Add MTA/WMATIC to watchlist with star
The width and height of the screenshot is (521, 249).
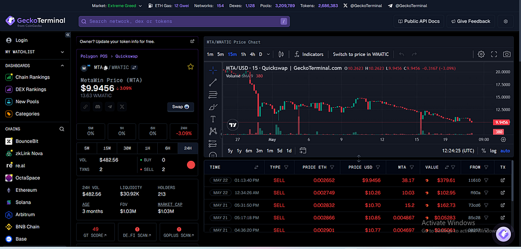coord(191,67)
